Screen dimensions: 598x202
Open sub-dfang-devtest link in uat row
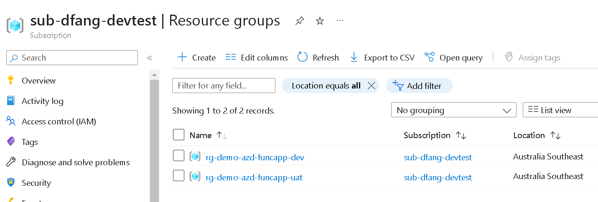click(438, 177)
